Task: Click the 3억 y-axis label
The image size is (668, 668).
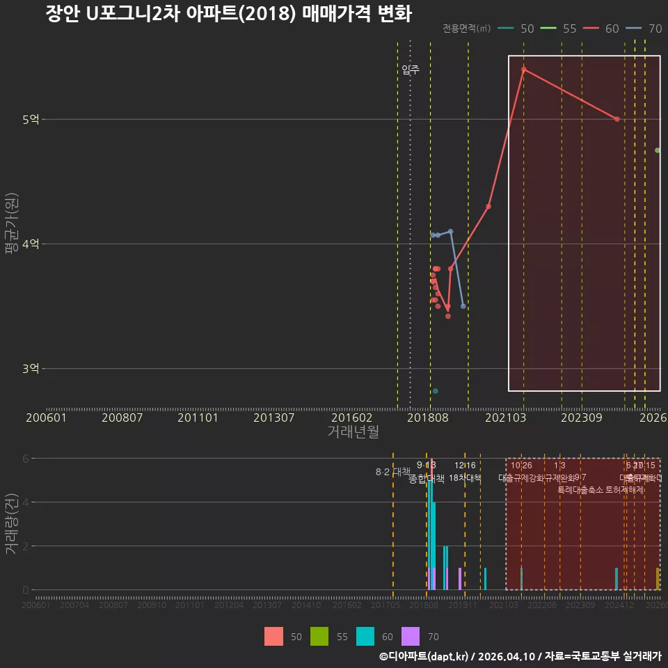Action: tap(31, 369)
